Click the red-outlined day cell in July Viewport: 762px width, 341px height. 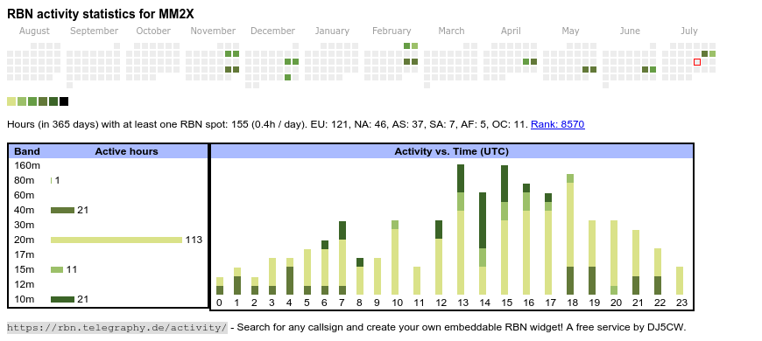pos(697,62)
